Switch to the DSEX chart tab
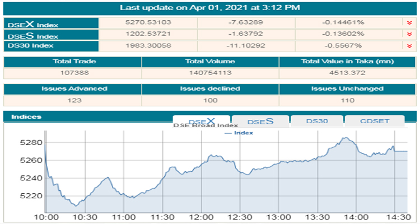420x224 pixels. coord(201,121)
